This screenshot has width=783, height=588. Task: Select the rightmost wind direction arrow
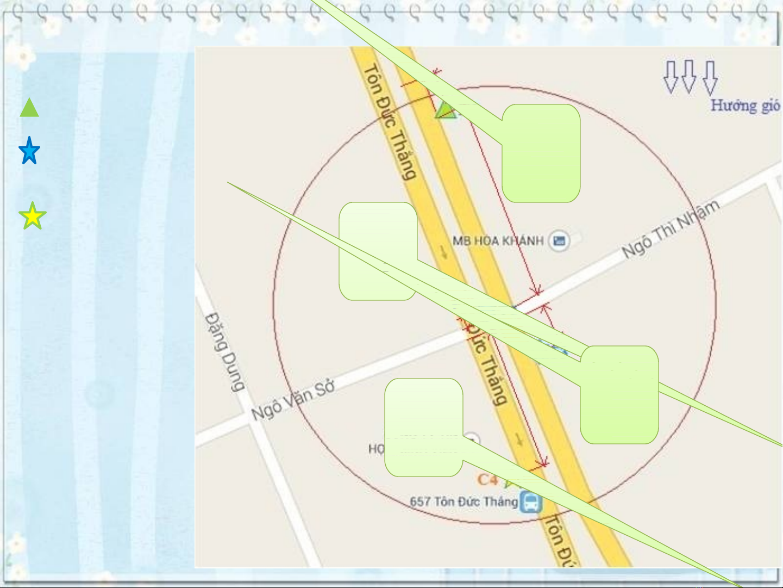click(710, 78)
